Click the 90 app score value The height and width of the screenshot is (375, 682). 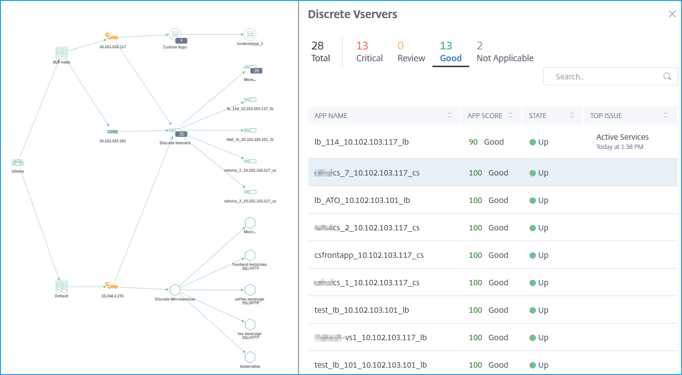pos(473,142)
